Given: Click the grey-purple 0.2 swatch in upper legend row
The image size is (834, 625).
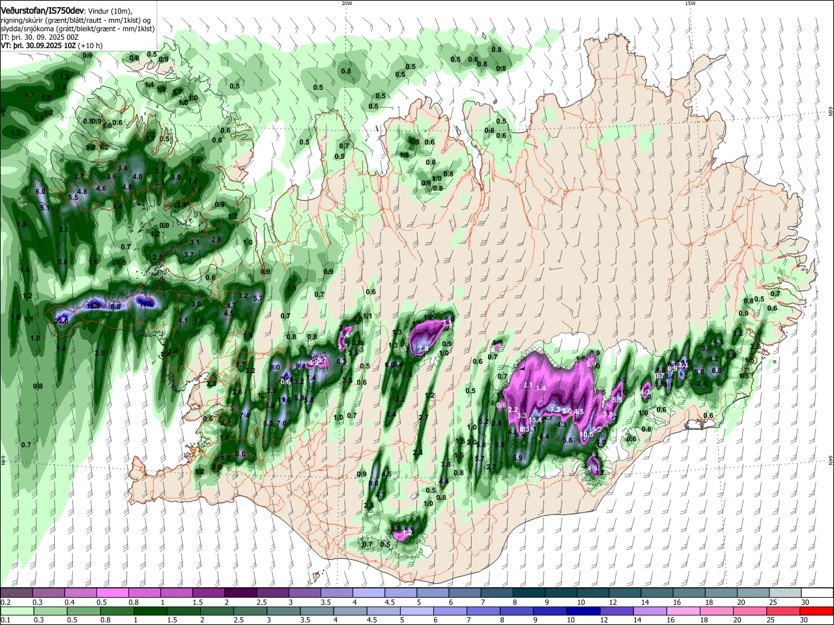Looking at the screenshot, I should 16,593.
